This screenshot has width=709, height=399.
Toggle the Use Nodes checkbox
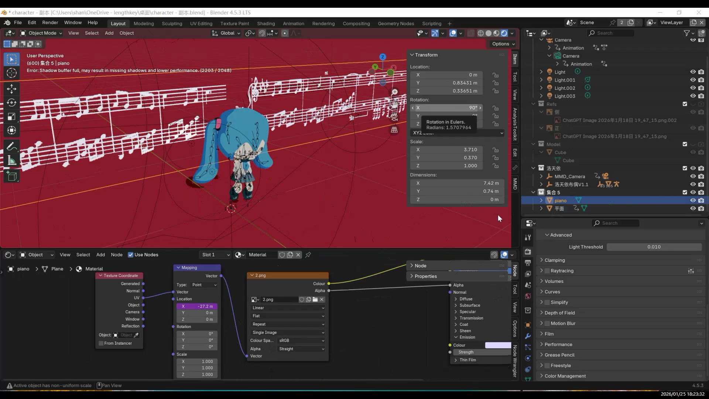coord(130,255)
